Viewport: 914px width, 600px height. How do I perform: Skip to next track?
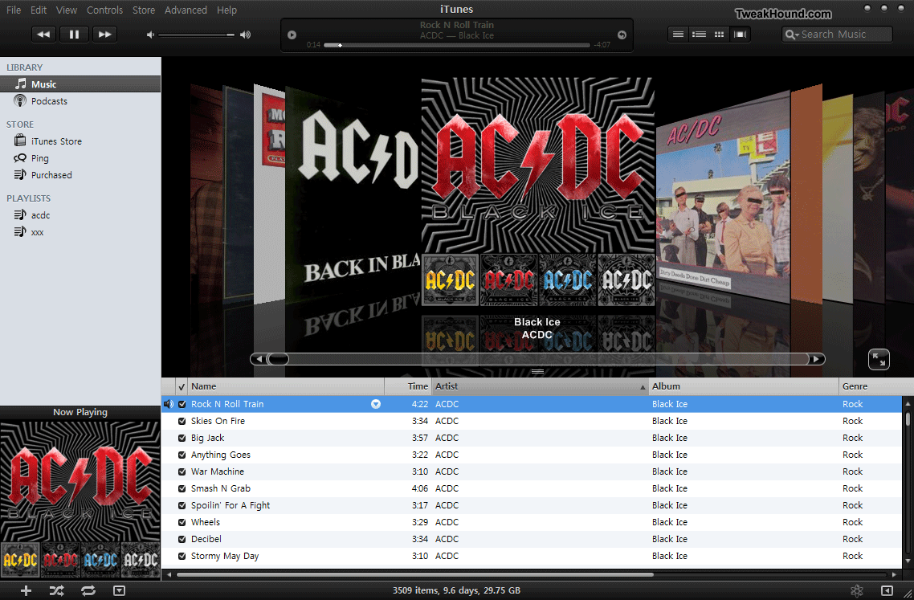pos(104,35)
